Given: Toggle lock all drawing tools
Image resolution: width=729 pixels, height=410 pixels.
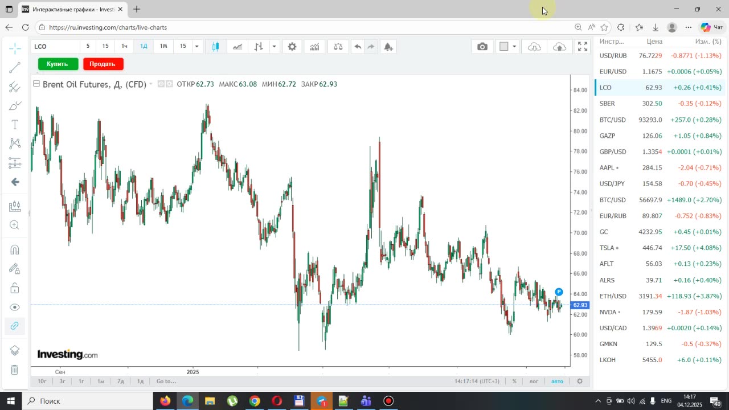Looking at the screenshot, I should tap(15, 288).
